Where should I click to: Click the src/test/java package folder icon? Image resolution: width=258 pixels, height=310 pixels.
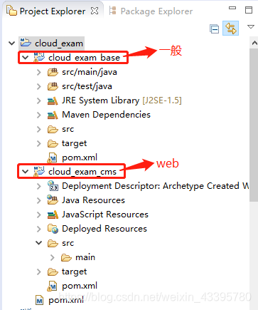tap(53, 86)
